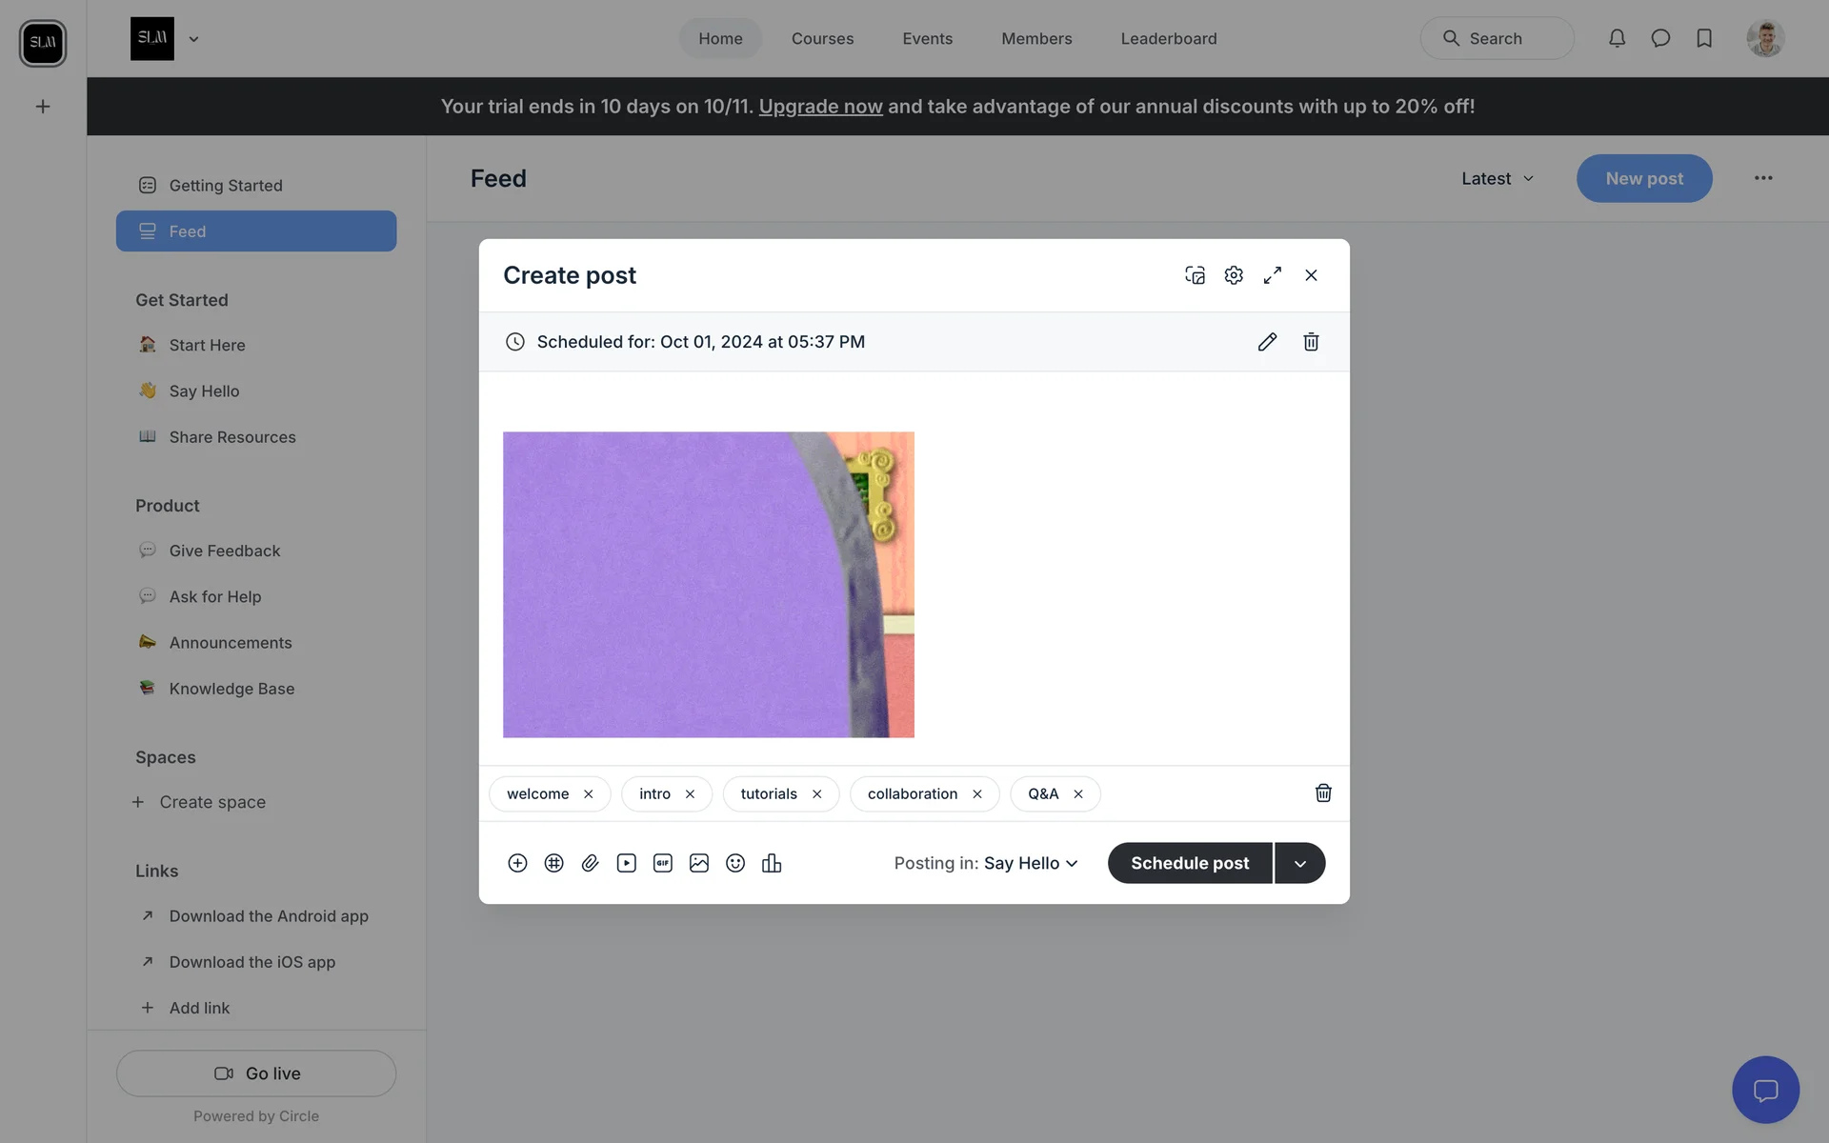Delete the schedule with the trash icon

[x=1311, y=342]
